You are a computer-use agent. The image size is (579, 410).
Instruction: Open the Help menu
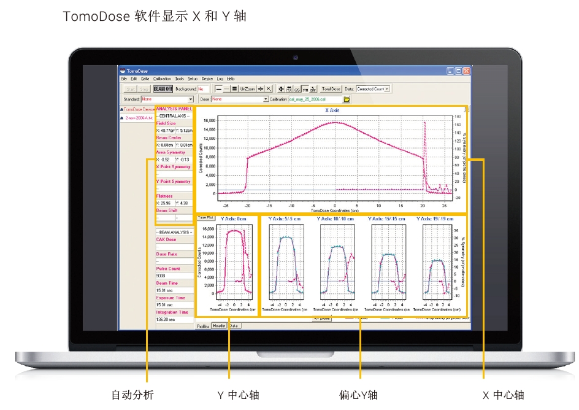231,79
